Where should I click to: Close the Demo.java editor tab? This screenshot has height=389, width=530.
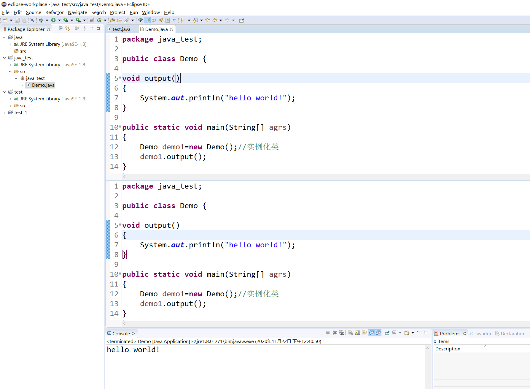172,29
